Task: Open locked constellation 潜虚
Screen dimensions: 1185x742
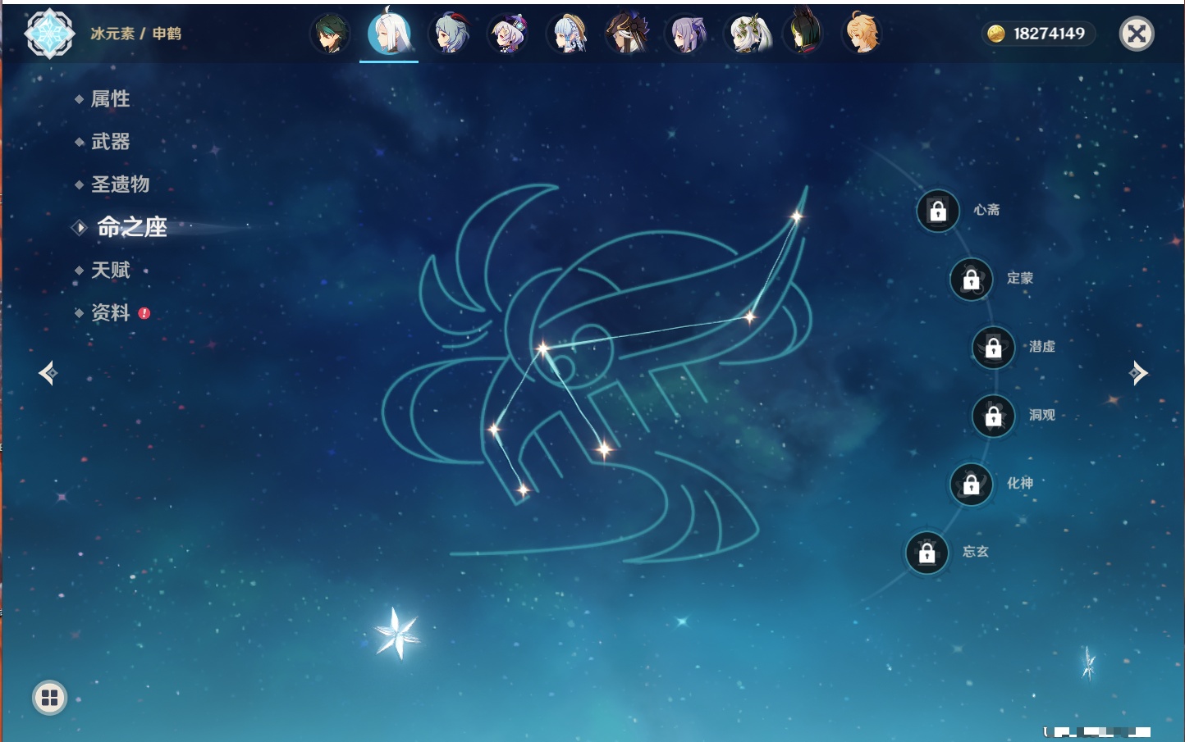Action: pos(994,348)
